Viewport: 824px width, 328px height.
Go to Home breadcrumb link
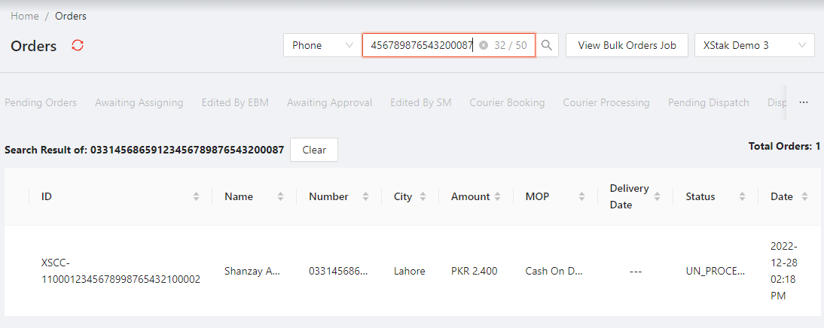pyautogui.click(x=24, y=16)
